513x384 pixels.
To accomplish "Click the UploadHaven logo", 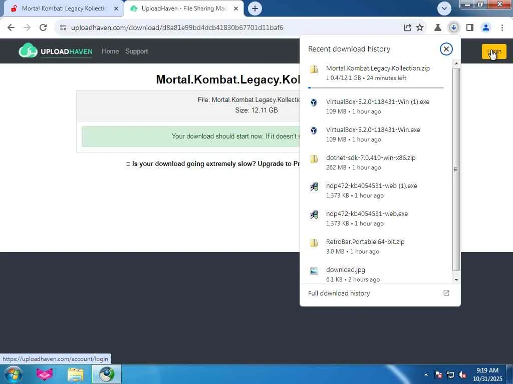I will point(56,50).
